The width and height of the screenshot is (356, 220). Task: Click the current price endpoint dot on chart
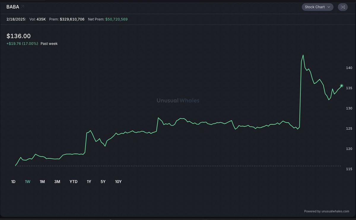click(x=341, y=86)
